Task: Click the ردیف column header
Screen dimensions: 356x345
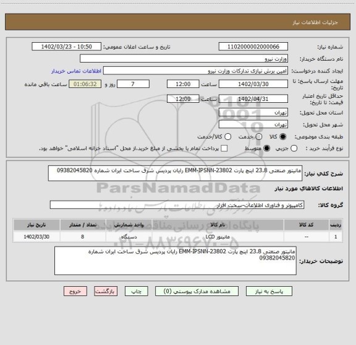Action: [336, 225]
